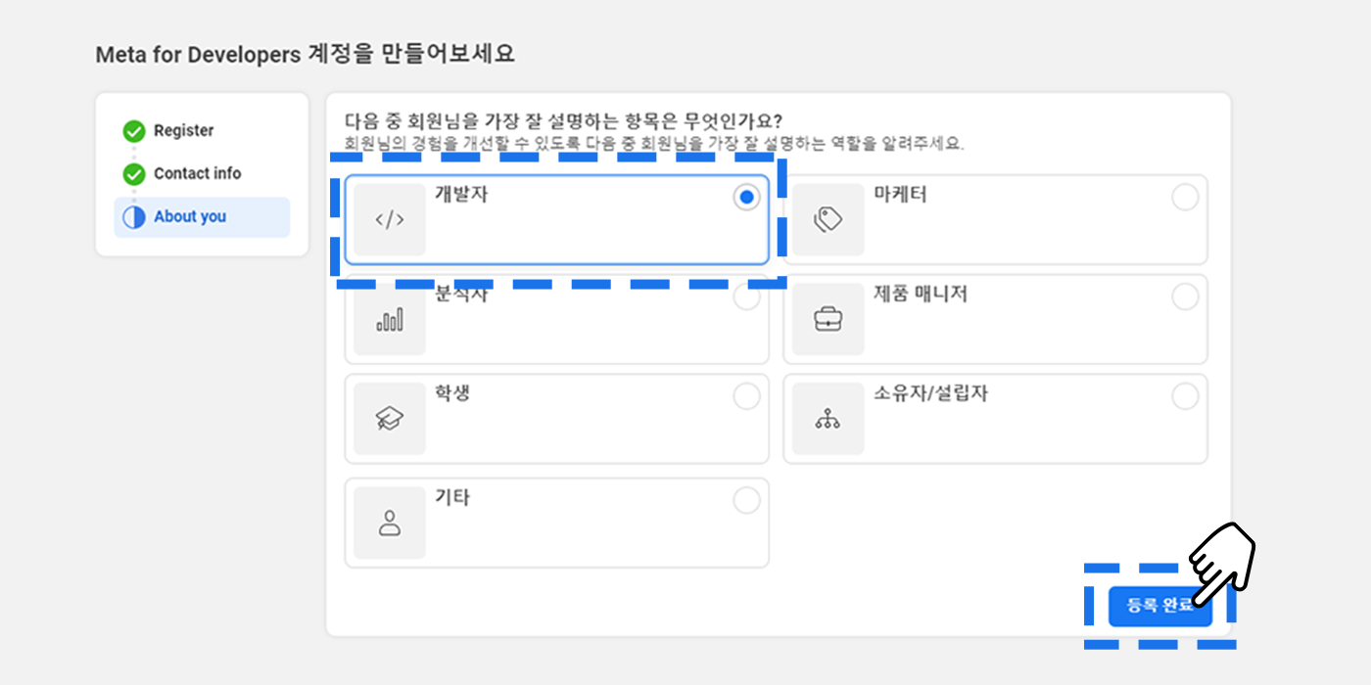Click the owner/founder hierarchy icon

tap(828, 420)
